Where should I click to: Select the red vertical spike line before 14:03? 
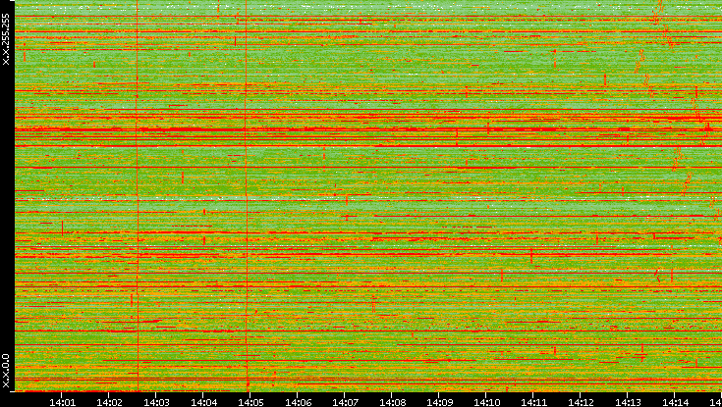[138, 195]
